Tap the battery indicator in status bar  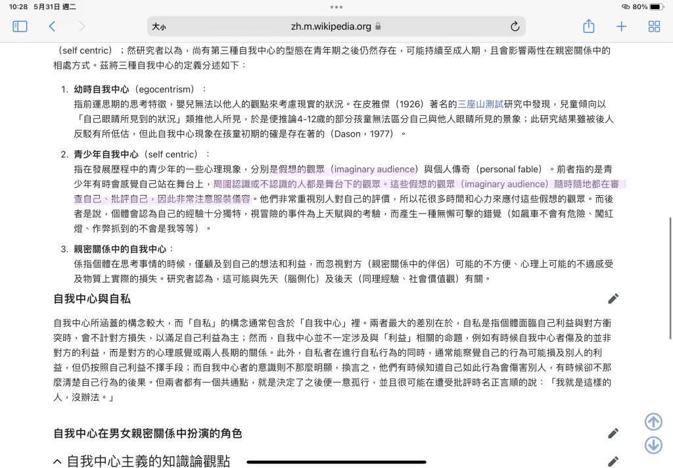pyautogui.click(x=657, y=7)
